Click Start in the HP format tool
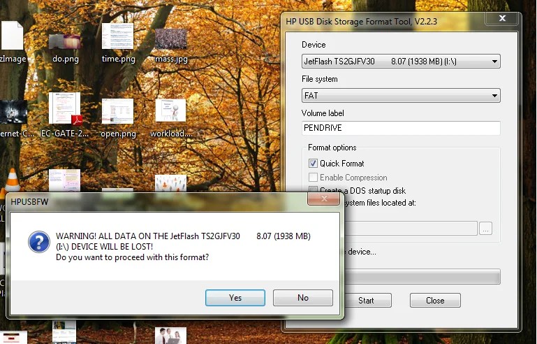 (366, 301)
